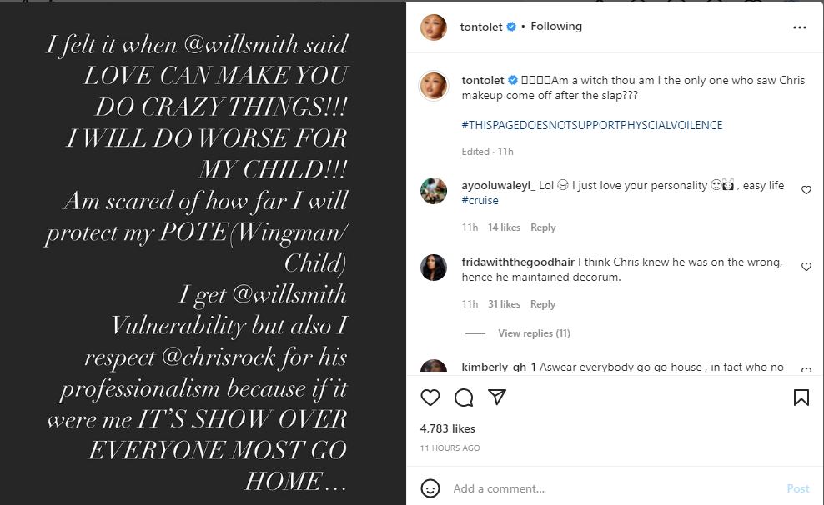View the 4,783 likes list
Viewport: 824px width, 505px height.
click(x=447, y=428)
